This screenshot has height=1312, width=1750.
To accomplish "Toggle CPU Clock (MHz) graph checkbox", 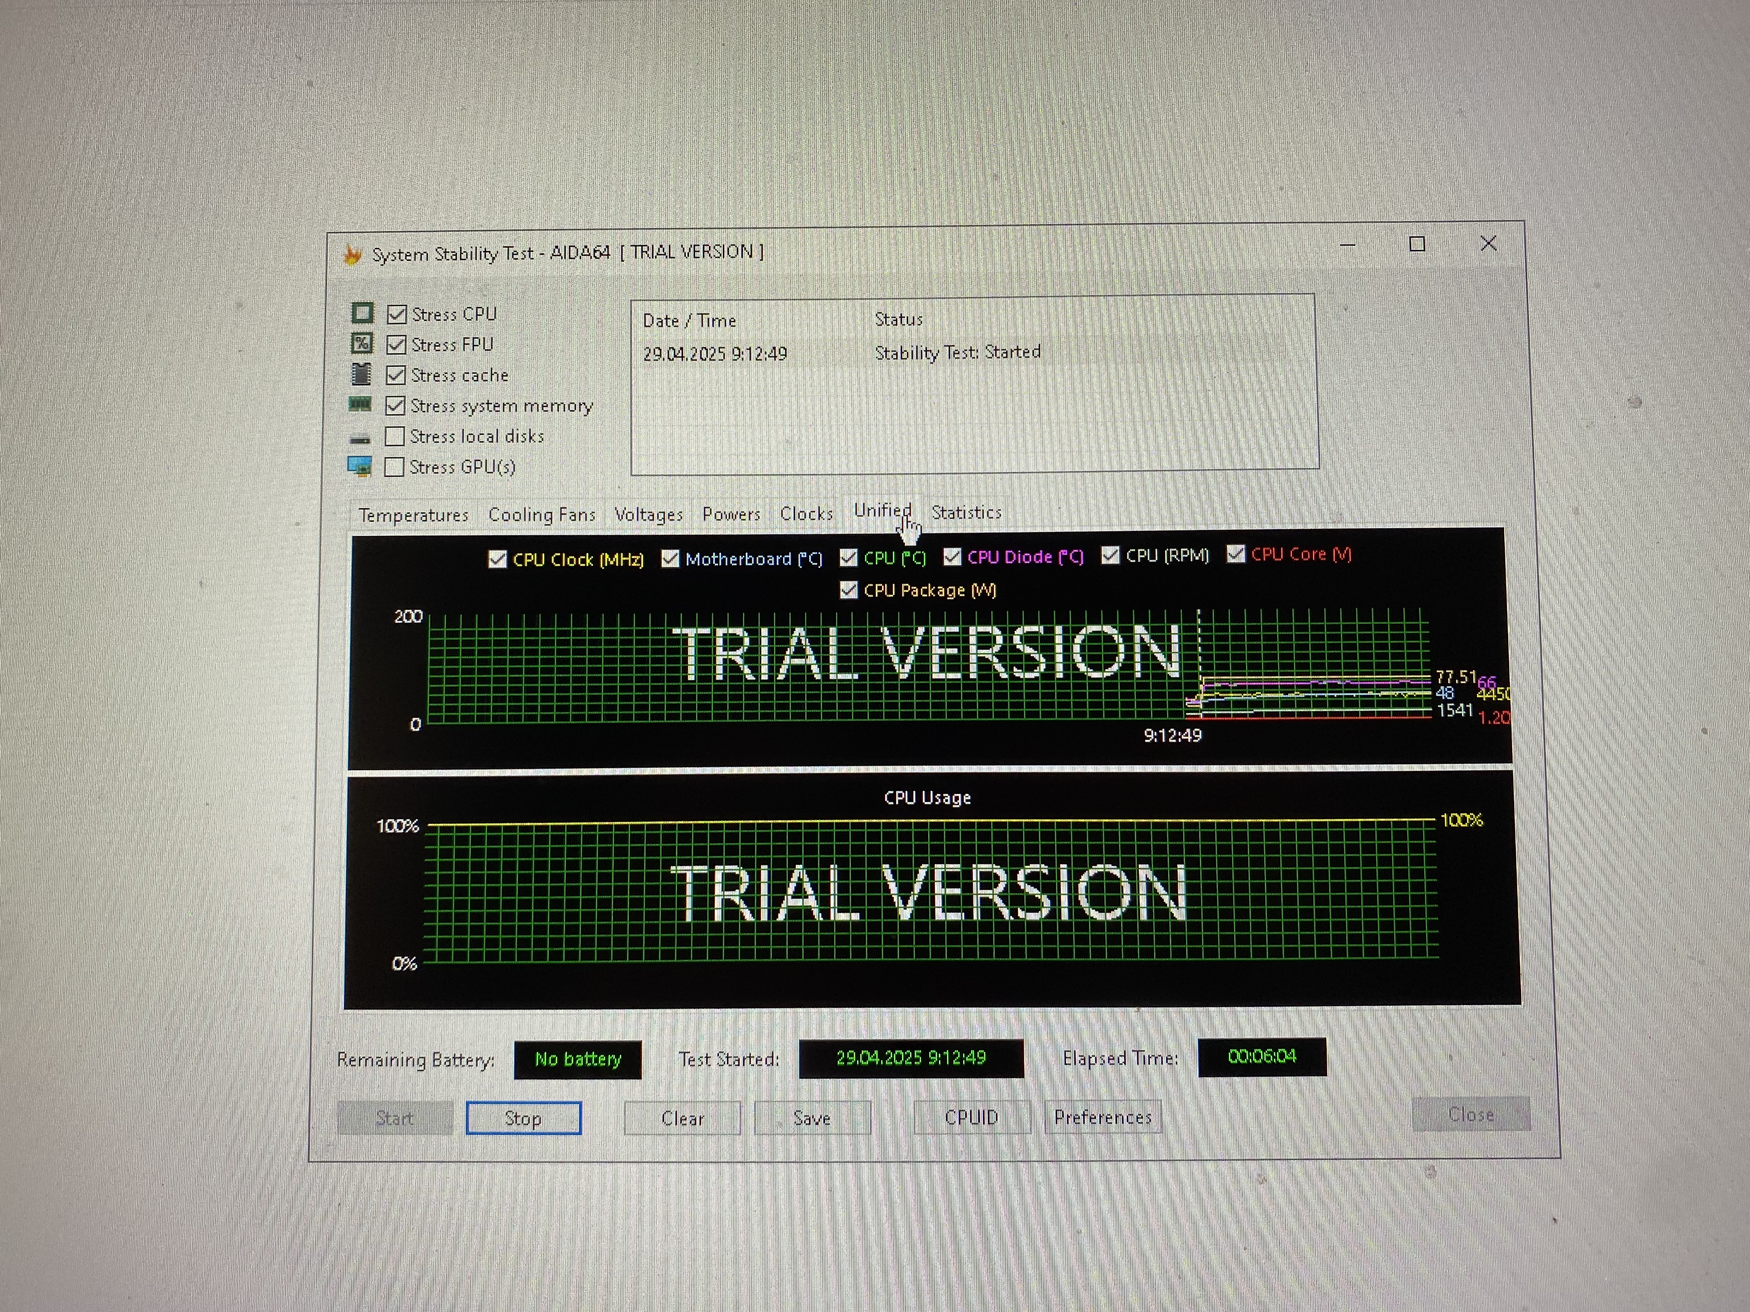I will [497, 559].
